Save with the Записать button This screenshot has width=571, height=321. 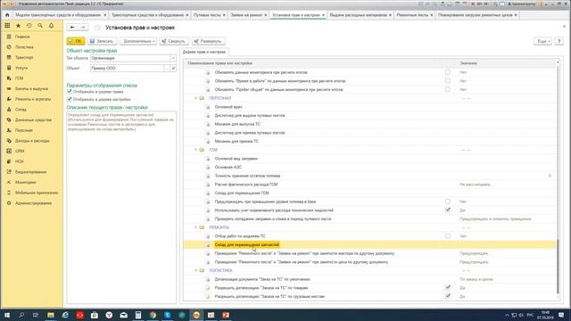pos(102,41)
